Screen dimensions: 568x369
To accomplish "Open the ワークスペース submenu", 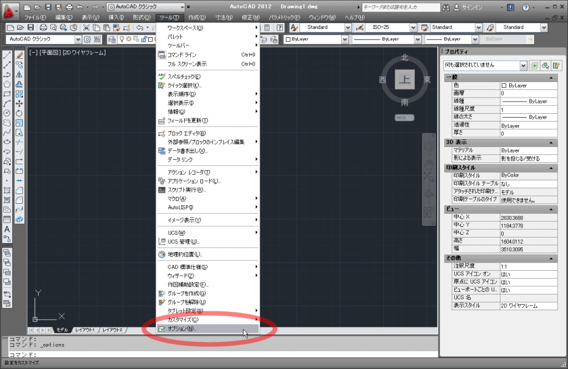I will click(x=207, y=28).
